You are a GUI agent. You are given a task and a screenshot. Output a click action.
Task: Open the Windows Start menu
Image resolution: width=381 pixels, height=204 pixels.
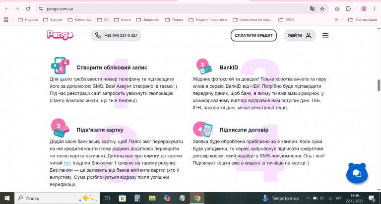(7, 198)
